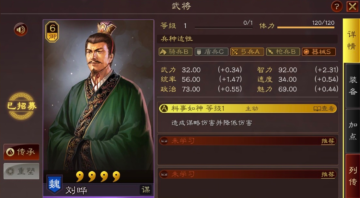
Task: Tap the 谋 strategist type badge
Action: [x=146, y=190]
